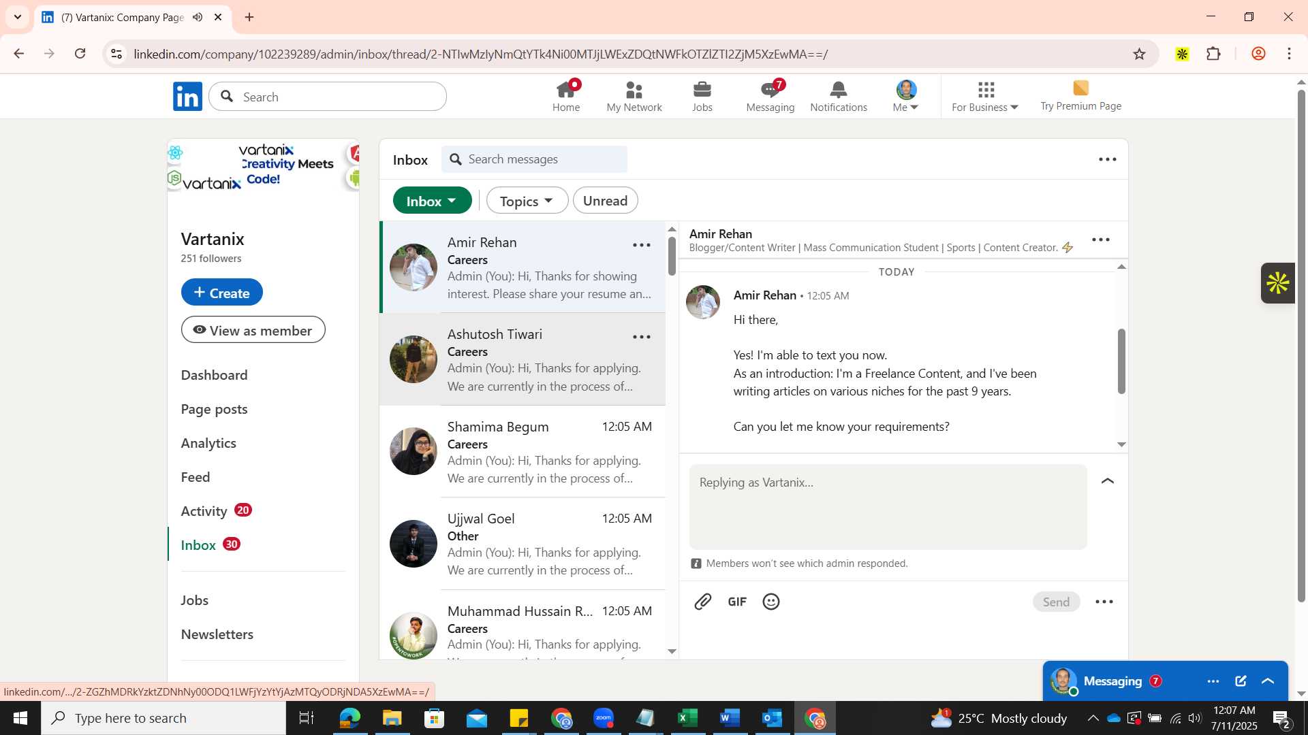Open Windows Start menu
The image size is (1308, 735).
[x=20, y=718]
